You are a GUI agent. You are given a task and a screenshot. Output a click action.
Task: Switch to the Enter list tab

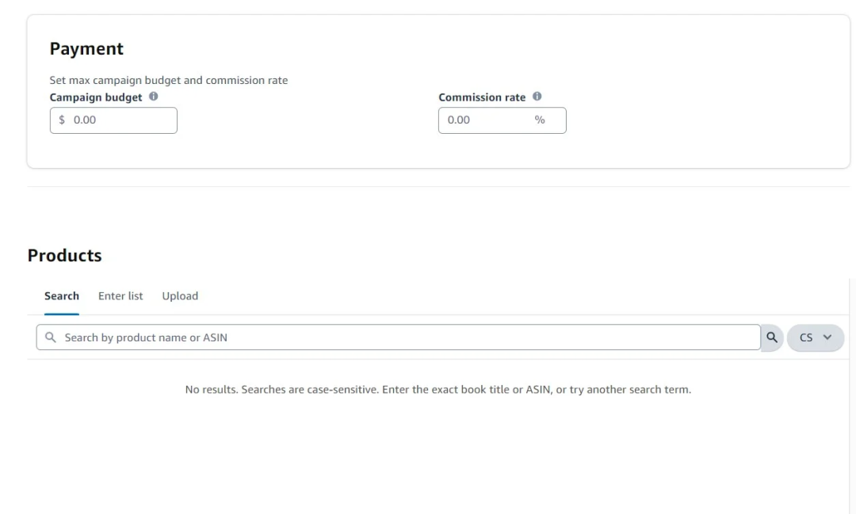pos(120,296)
